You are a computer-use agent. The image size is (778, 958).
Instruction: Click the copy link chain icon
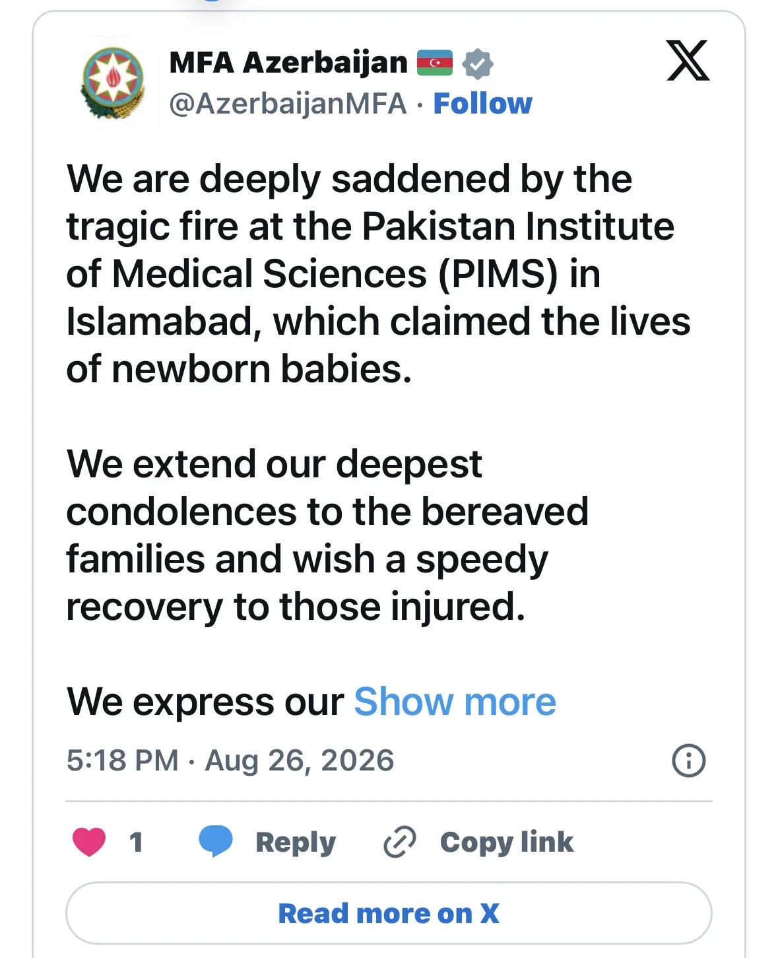400,842
